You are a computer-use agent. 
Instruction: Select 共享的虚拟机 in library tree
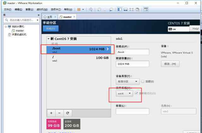(19, 34)
